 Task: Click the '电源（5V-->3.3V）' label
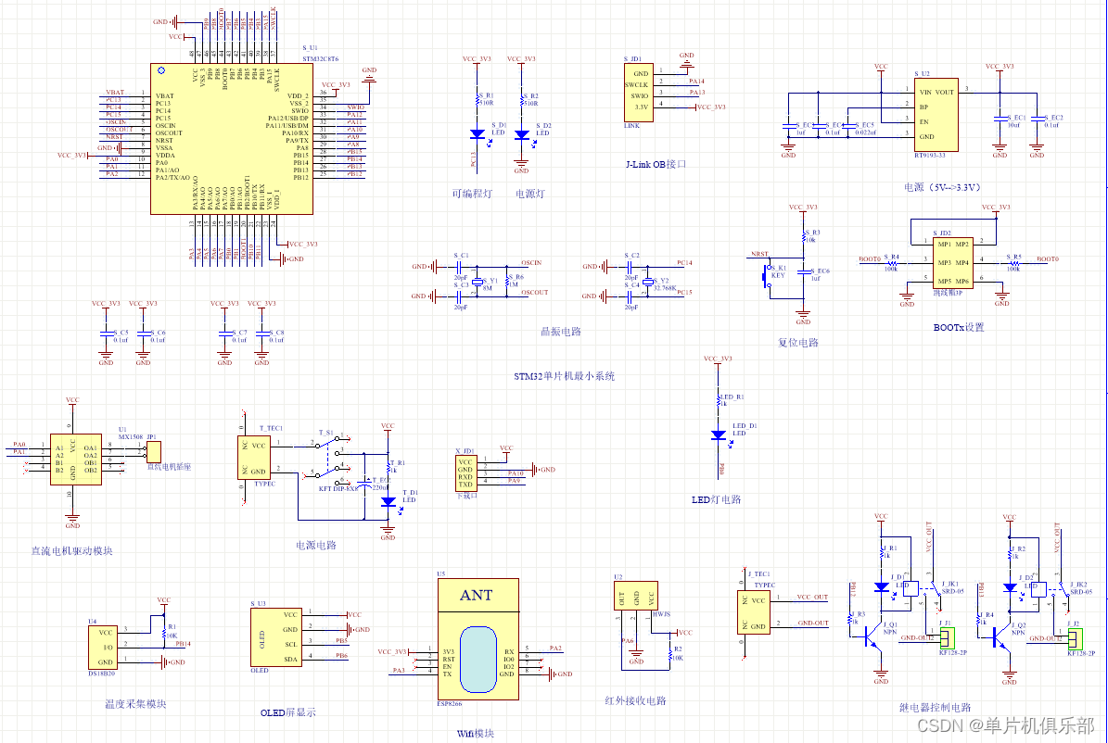[x=943, y=188]
